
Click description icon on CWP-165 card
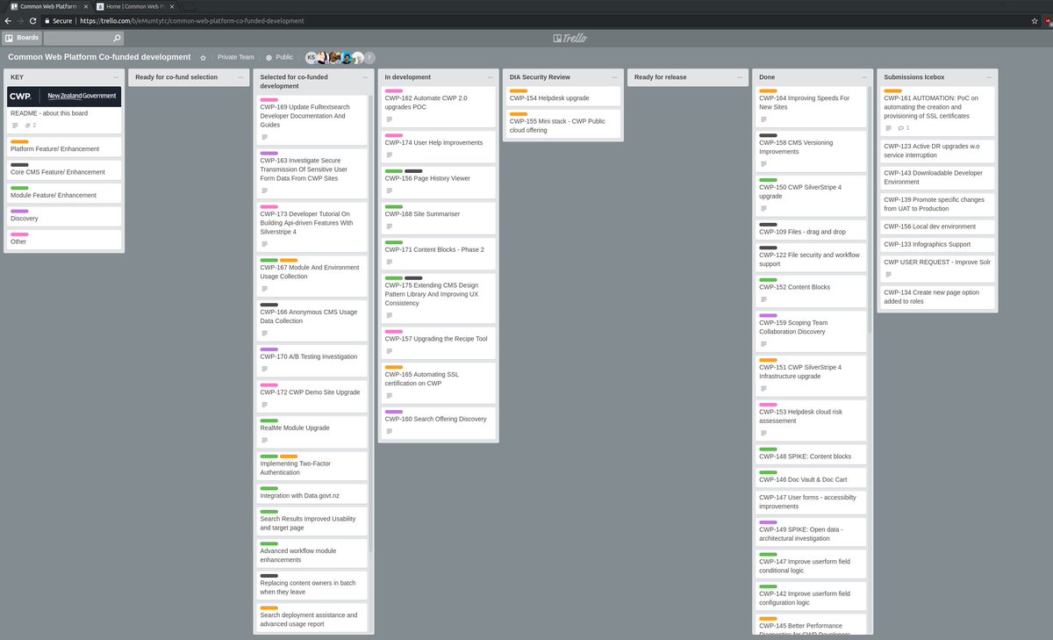pyautogui.click(x=390, y=395)
